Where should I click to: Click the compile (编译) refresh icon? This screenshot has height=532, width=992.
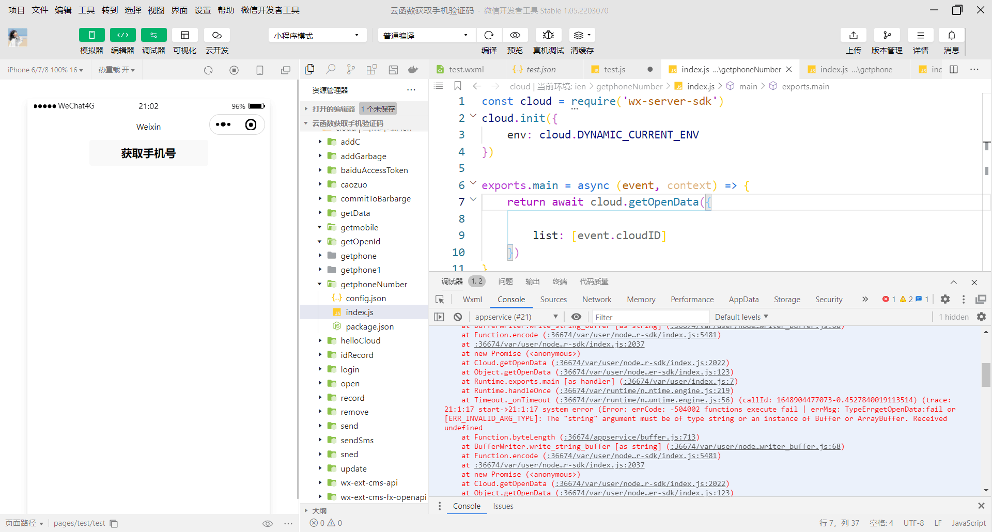(x=489, y=35)
